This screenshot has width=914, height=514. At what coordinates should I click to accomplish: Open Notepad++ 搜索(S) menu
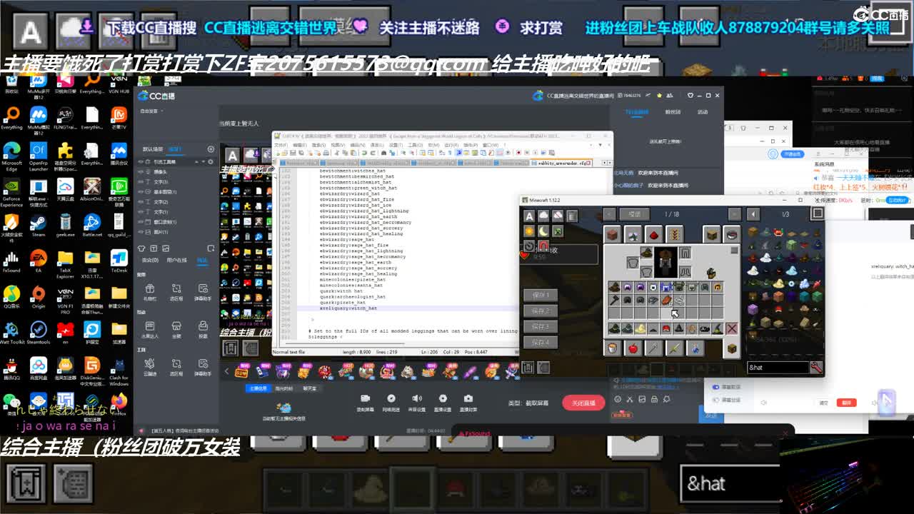point(318,144)
